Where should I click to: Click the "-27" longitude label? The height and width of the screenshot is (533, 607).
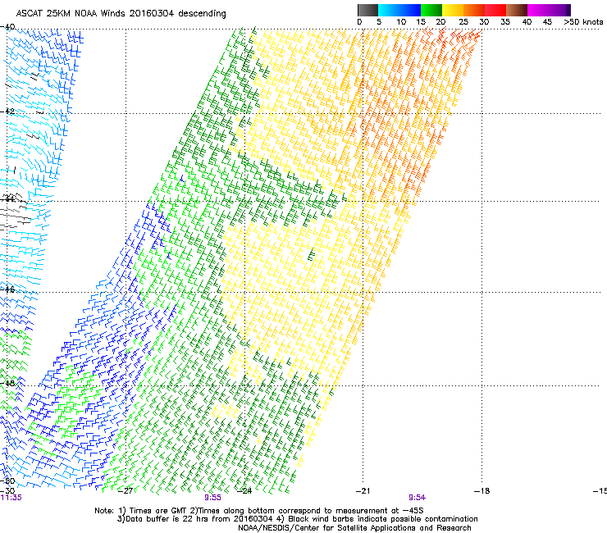tap(126, 491)
